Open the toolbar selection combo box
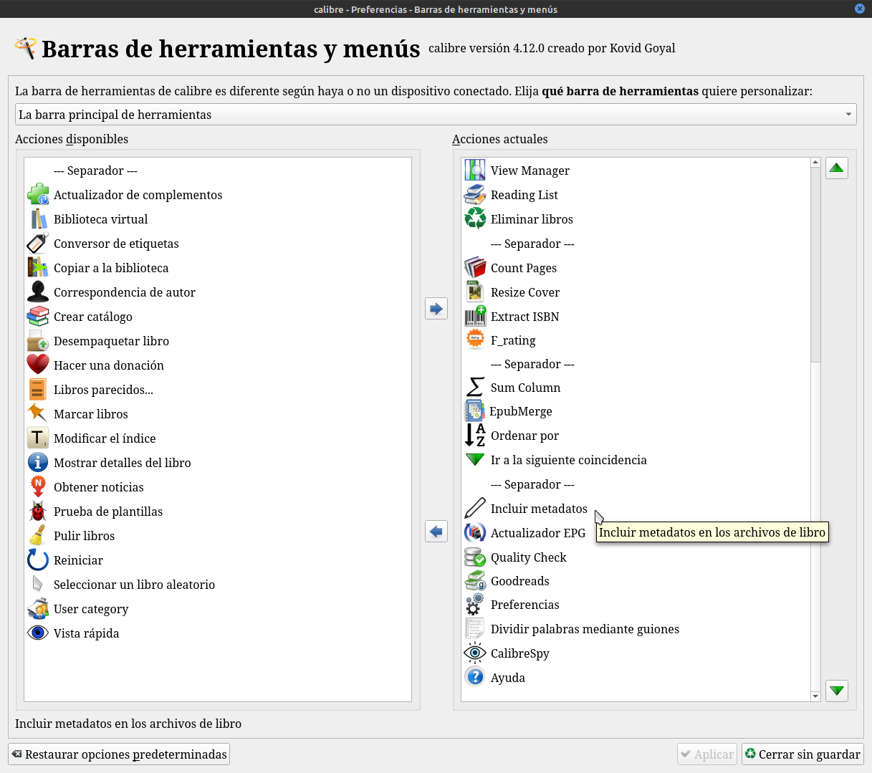The height and width of the screenshot is (773, 872). pyautogui.click(x=436, y=115)
